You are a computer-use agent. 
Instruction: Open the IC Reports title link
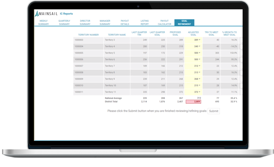(66, 14)
